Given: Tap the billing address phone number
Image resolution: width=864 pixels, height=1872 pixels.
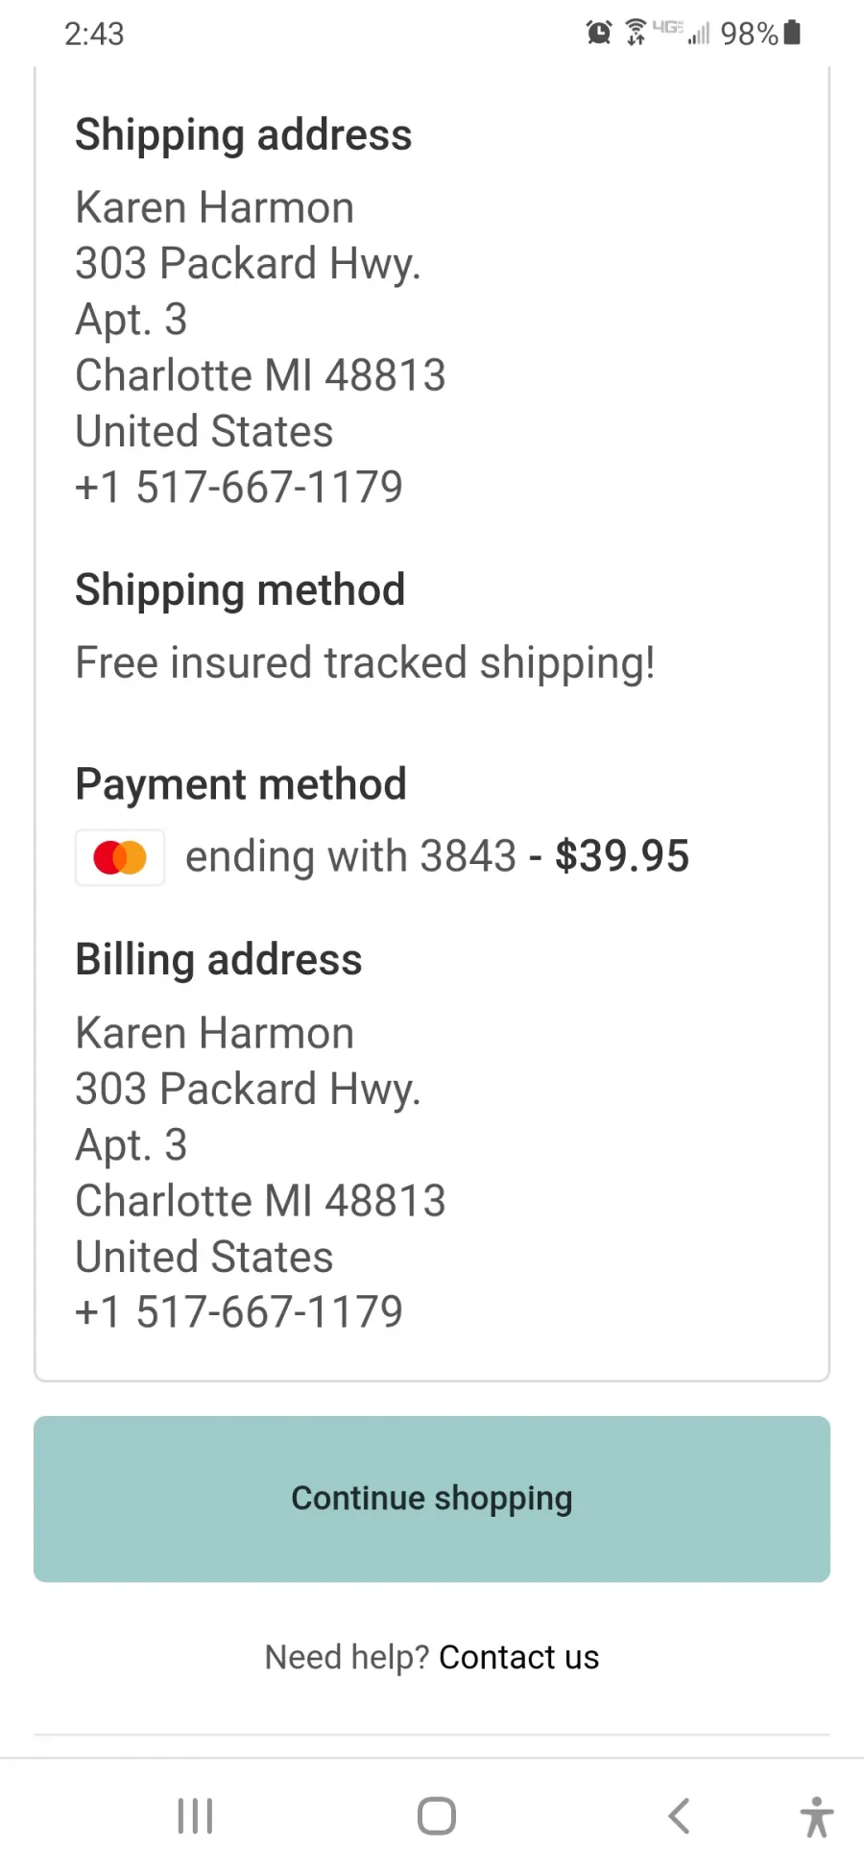Looking at the screenshot, I should point(239,1311).
